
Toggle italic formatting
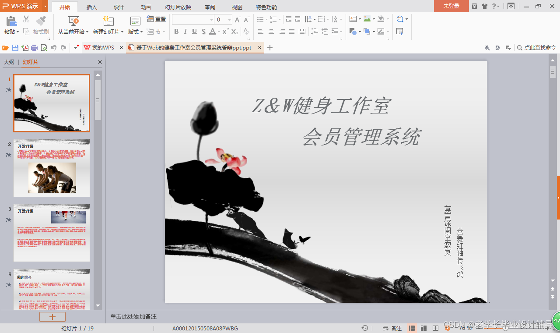(184, 32)
